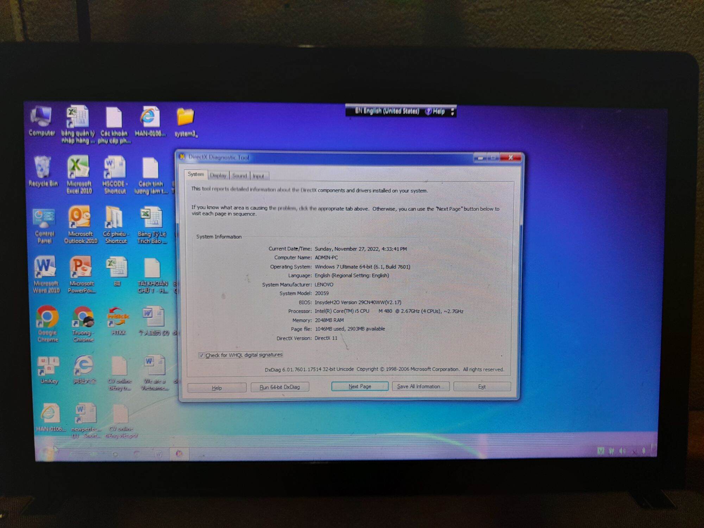Toggle Check for WHQL digital signatures
Image resolution: width=704 pixels, height=528 pixels.
point(201,355)
